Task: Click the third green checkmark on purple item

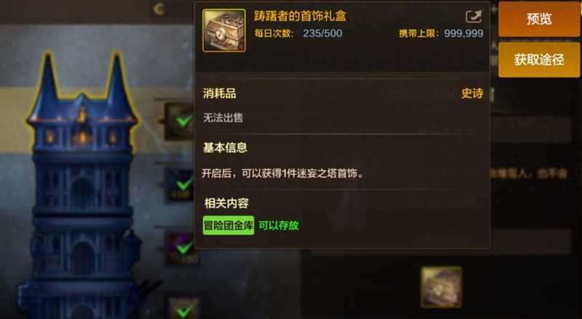Action: (x=183, y=248)
